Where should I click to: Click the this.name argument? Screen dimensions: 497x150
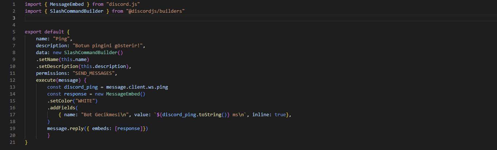click(x=74, y=60)
